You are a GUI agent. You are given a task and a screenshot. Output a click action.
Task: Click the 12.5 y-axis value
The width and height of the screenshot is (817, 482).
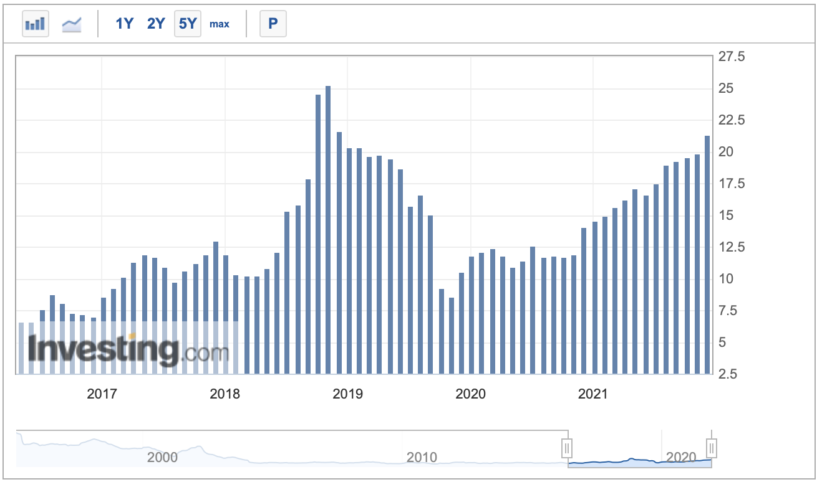tap(732, 247)
